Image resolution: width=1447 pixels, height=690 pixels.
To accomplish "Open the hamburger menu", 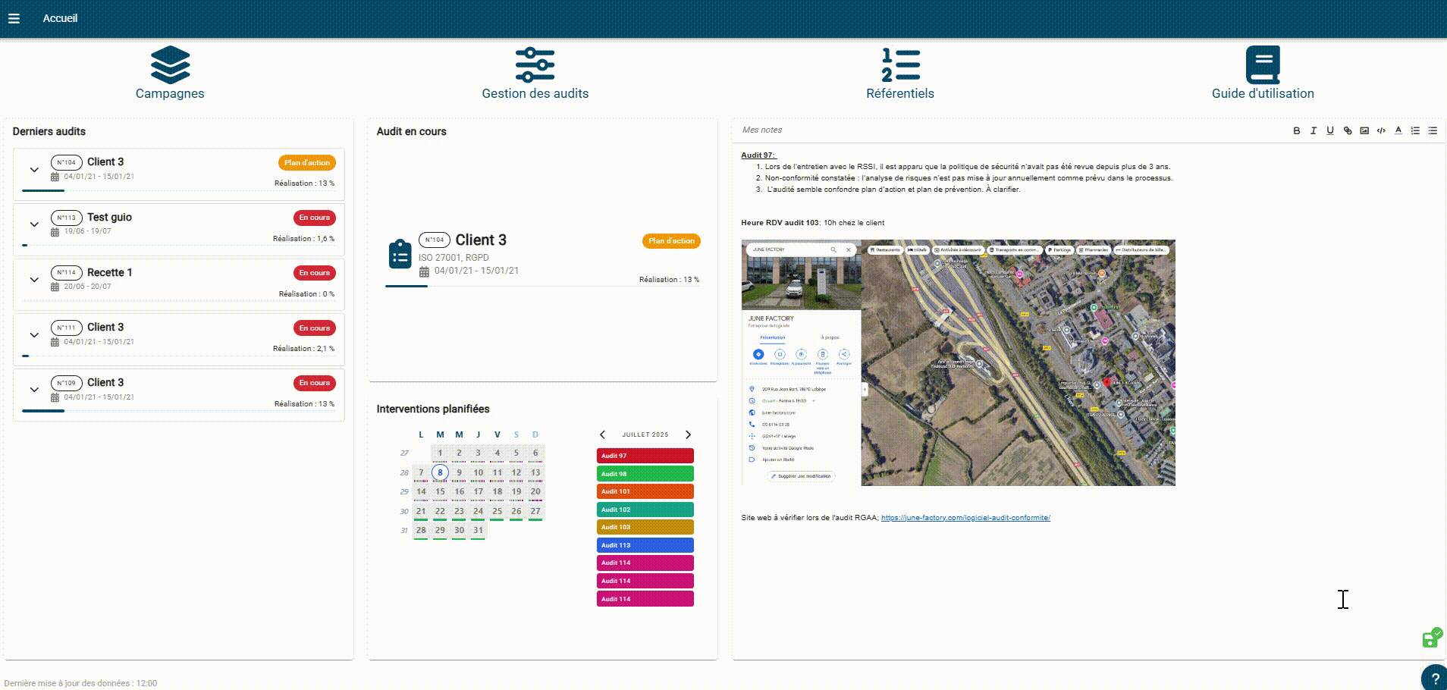I will tap(14, 18).
